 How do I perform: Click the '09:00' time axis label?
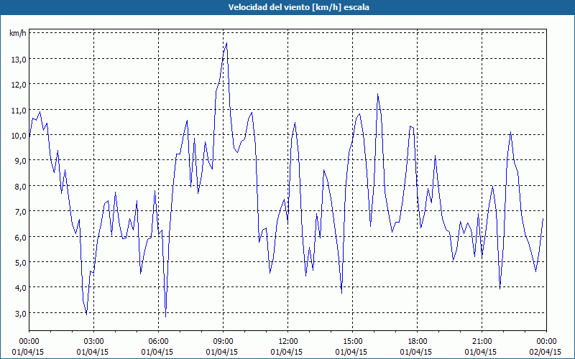tap(223, 342)
